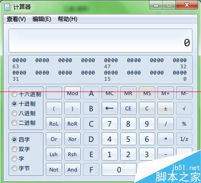
Task: Click the calculator title bar icon
Action: click(7, 7)
